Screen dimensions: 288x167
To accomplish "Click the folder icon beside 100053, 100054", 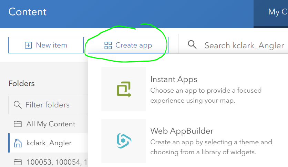I will click(x=17, y=162).
